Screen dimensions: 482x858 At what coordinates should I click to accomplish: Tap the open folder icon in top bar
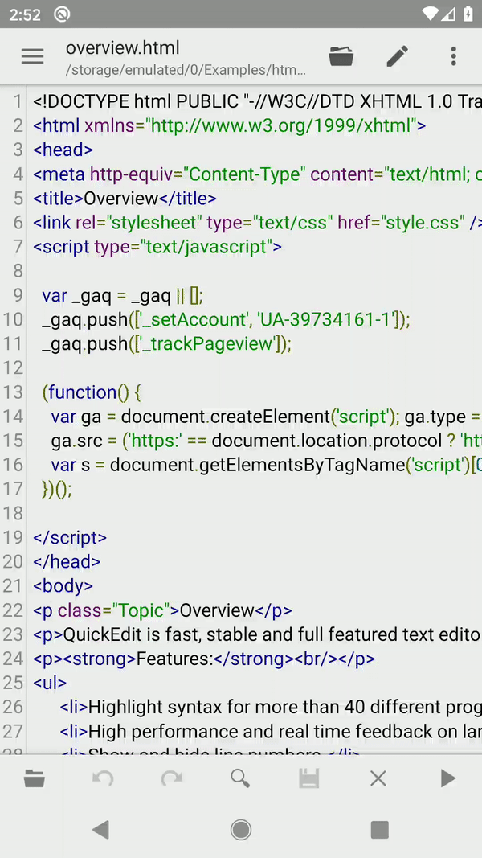pos(341,56)
